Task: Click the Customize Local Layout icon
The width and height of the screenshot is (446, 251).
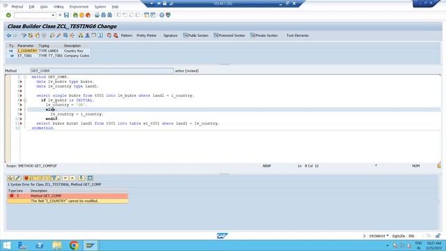Action: (168, 15)
